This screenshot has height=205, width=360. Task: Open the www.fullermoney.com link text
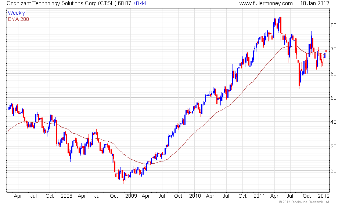click(x=266, y=3)
